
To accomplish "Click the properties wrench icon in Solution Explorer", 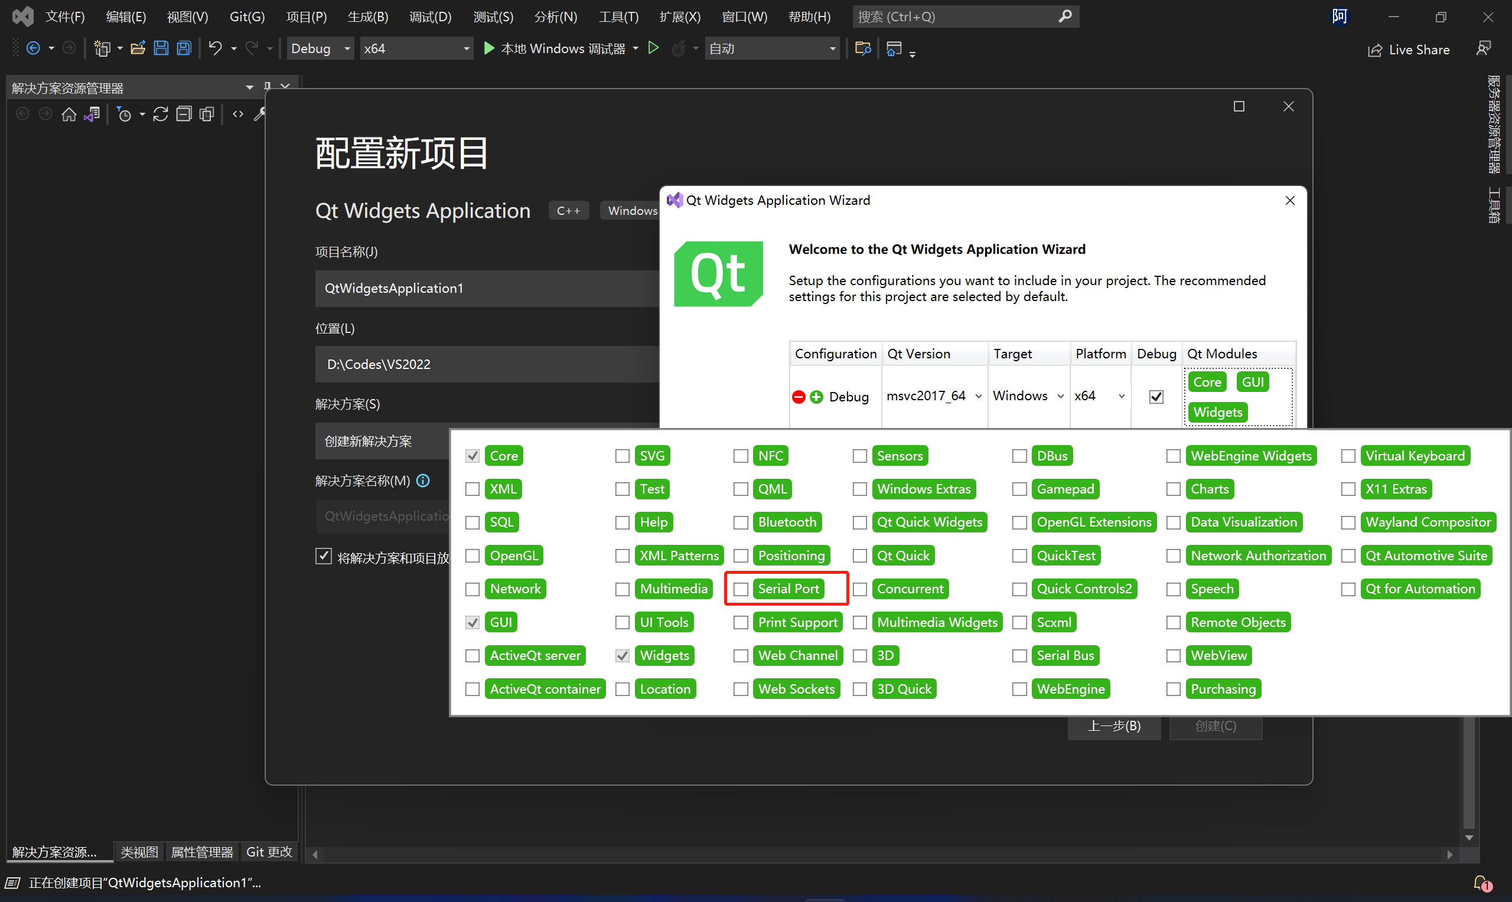I will (x=260, y=115).
